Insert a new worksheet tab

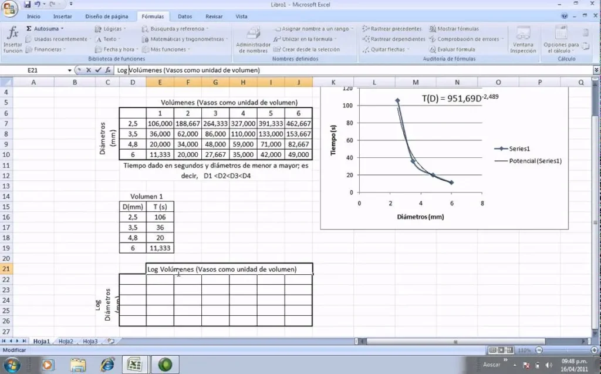pyautogui.click(x=110, y=341)
